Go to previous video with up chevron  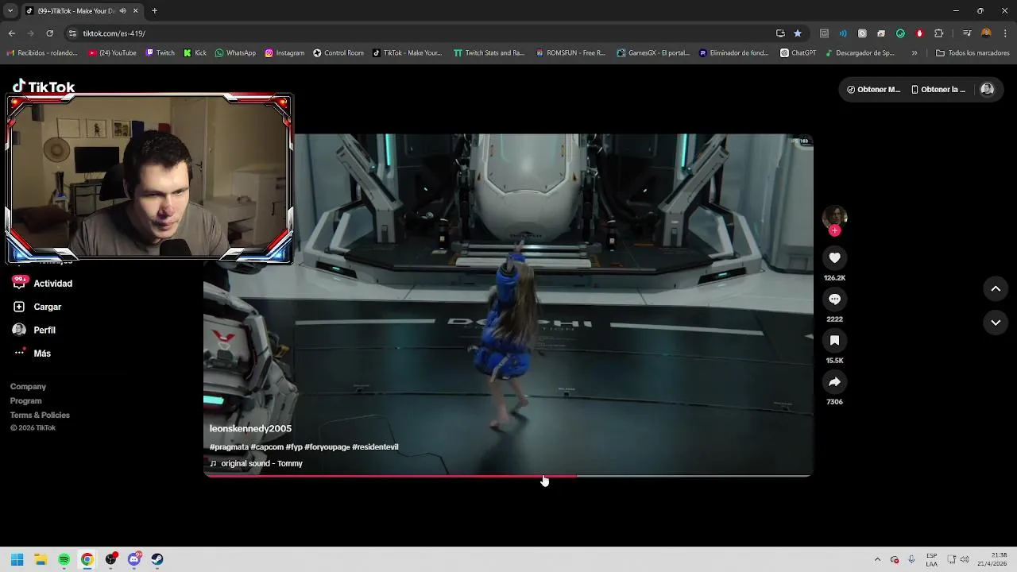click(x=996, y=288)
